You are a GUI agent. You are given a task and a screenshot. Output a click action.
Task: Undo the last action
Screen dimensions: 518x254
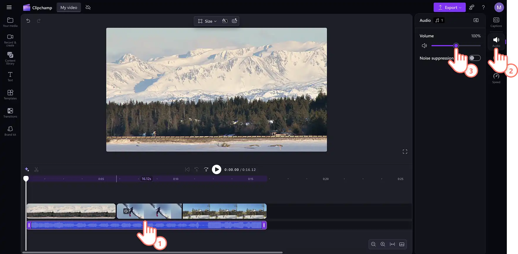28,21
